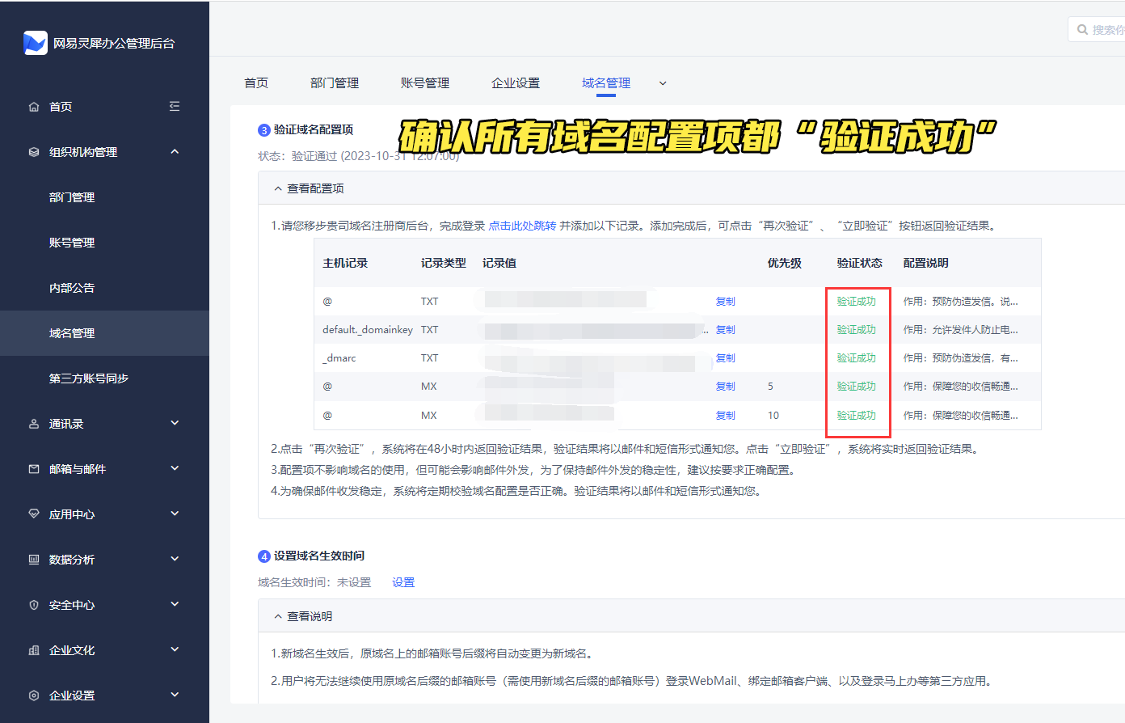
Task: Click the 应用中心 icon in sidebar
Action: (34, 514)
